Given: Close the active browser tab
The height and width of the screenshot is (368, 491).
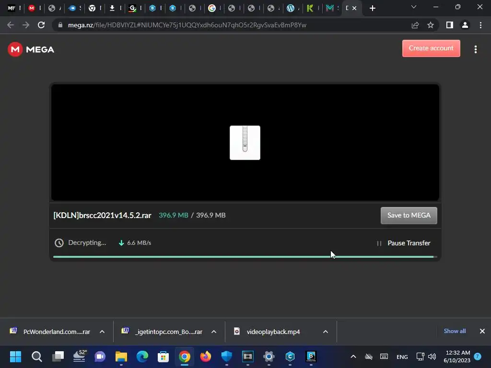Looking at the screenshot, I should point(354,9).
